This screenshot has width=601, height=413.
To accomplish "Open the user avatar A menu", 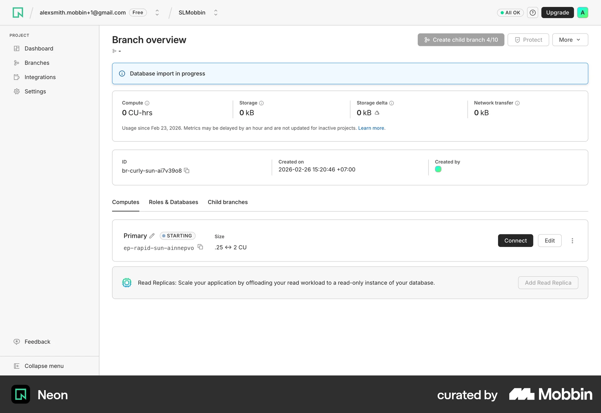I will click(583, 13).
